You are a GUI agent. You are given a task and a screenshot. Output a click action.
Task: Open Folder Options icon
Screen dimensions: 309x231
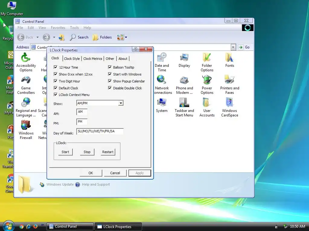point(207,63)
